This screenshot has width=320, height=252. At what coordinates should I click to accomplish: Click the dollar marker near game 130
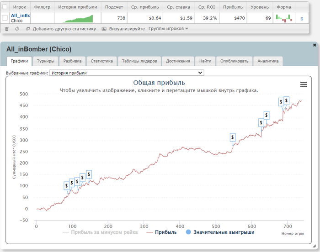coord(82,178)
